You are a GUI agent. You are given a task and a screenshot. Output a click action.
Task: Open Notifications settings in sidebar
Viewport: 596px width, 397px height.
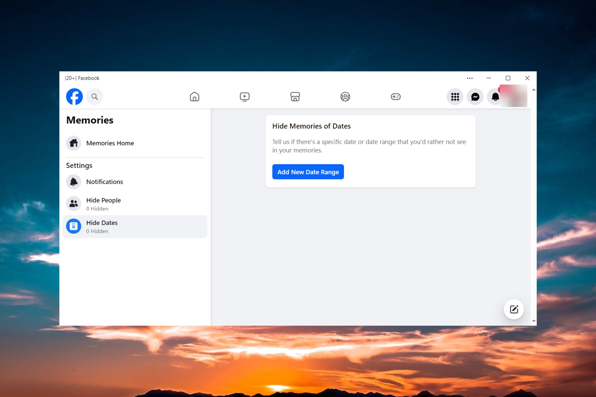click(104, 182)
